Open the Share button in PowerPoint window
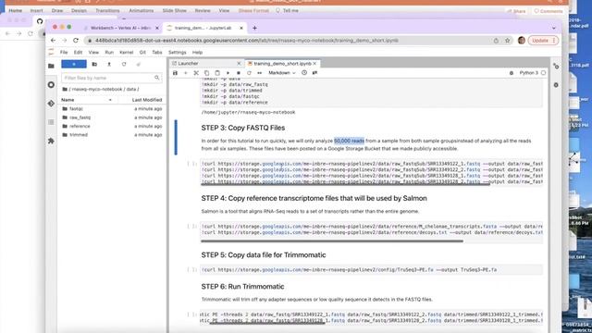This screenshot has width=592, height=333. coord(516,11)
